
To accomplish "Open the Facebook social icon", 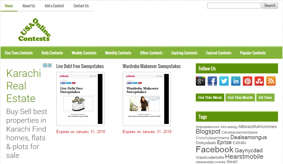I will [212, 81].
